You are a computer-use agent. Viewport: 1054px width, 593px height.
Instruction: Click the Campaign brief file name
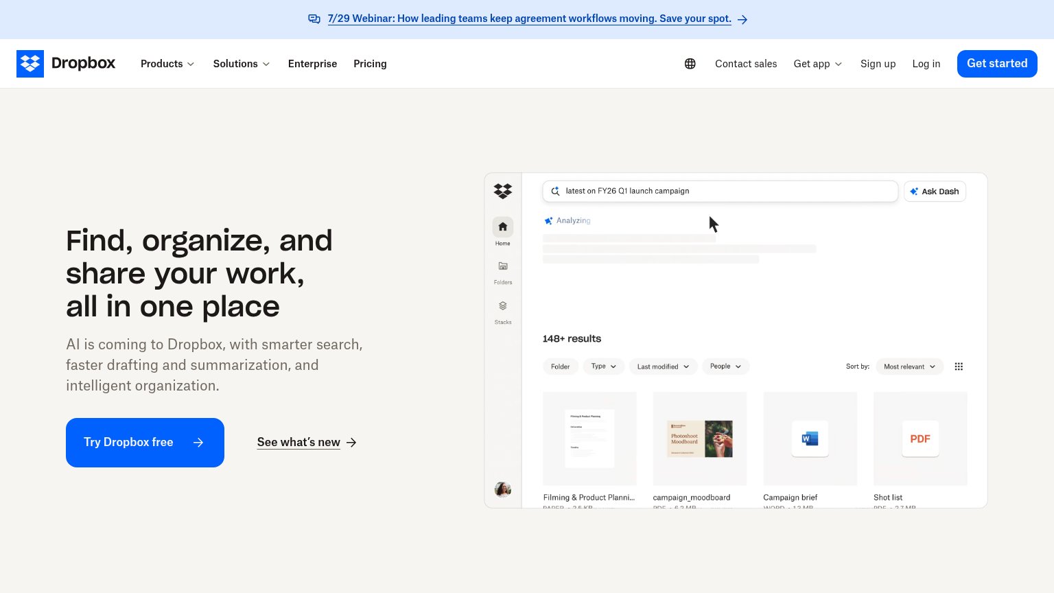[x=790, y=498]
